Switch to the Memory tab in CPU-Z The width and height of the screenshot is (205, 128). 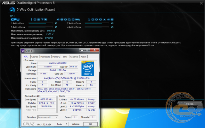(x=56, y=57)
